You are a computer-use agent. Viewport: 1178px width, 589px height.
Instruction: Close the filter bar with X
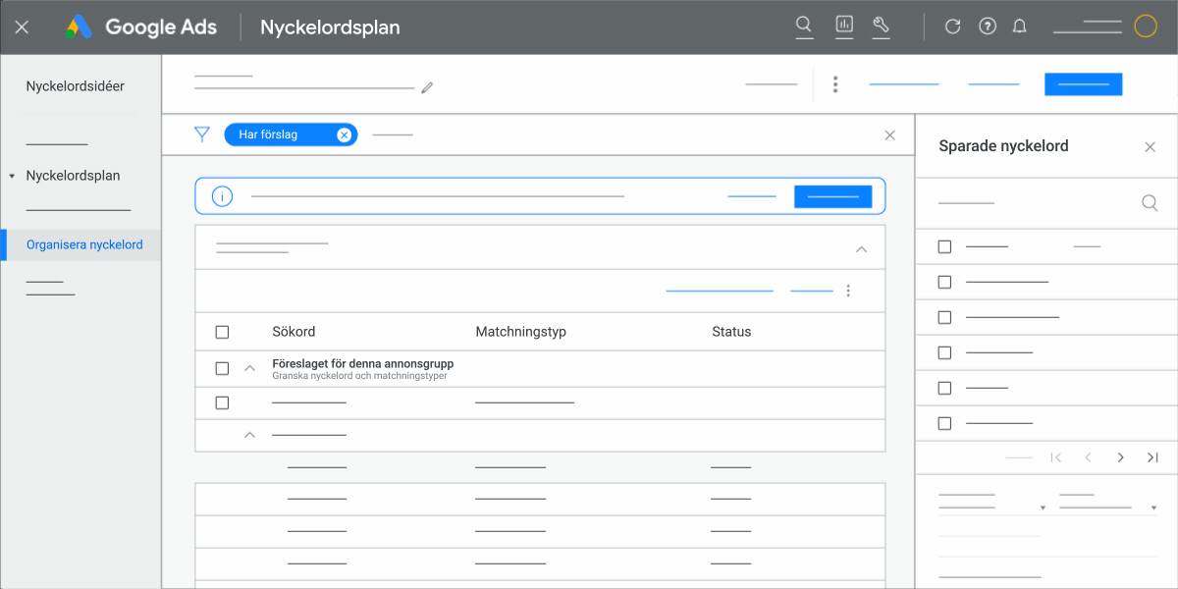coord(890,134)
